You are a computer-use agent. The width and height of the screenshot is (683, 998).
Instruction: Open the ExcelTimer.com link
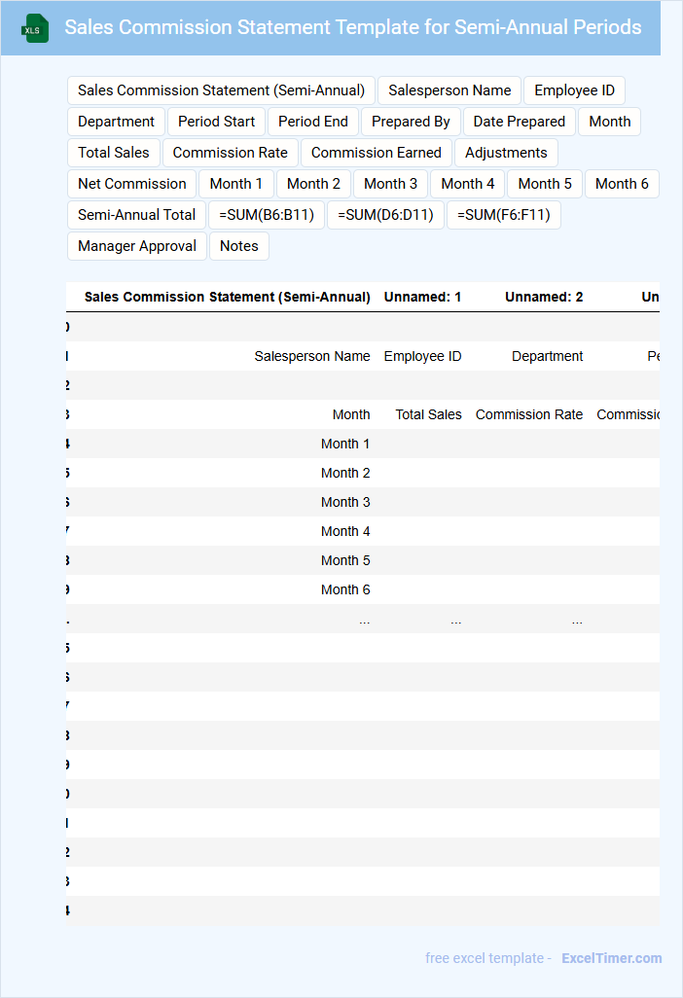pos(611,958)
